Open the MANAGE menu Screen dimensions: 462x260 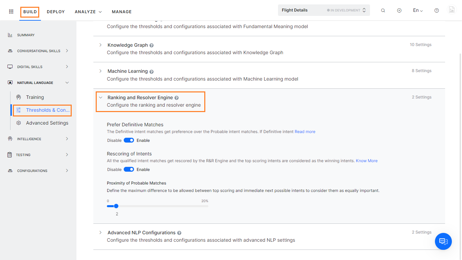tap(121, 12)
